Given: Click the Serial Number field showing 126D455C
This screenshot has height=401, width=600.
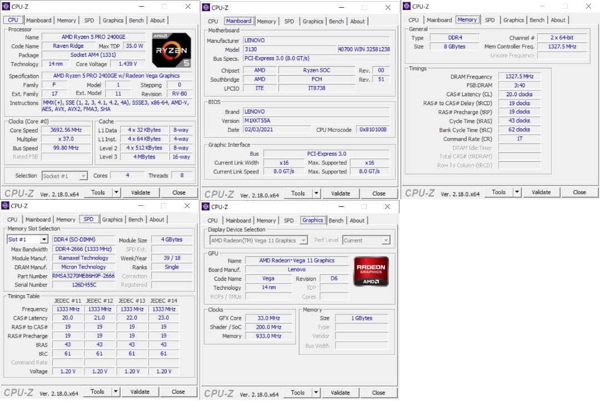Looking at the screenshot, I should pos(83,285).
